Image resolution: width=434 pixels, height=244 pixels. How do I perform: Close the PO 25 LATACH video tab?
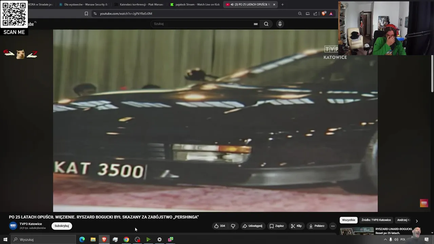coord(274,4)
